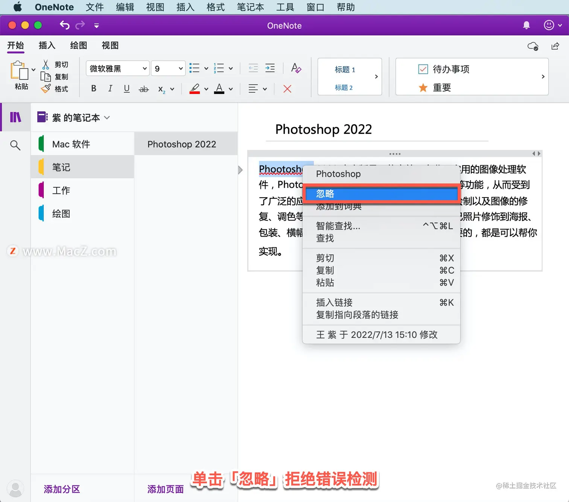This screenshot has height=502, width=569.
Task: Switch to the 视图 ribbon tab
Action: 110,46
